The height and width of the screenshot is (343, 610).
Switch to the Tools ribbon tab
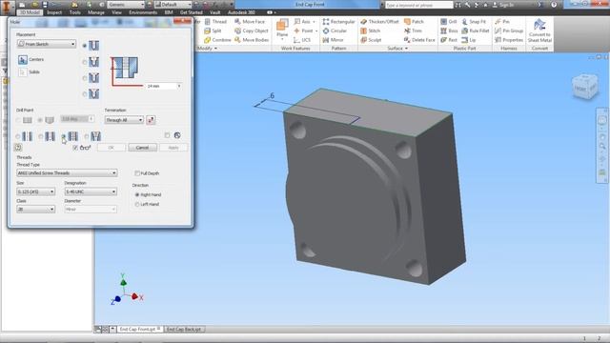coord(75,12)
